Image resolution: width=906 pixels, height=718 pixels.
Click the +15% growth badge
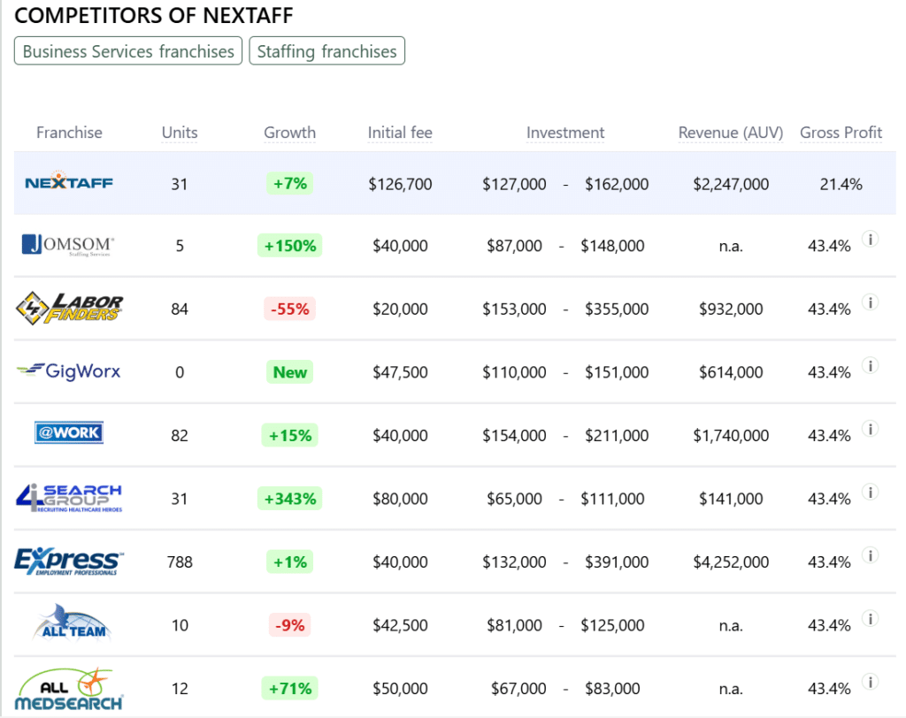(289, 435)
